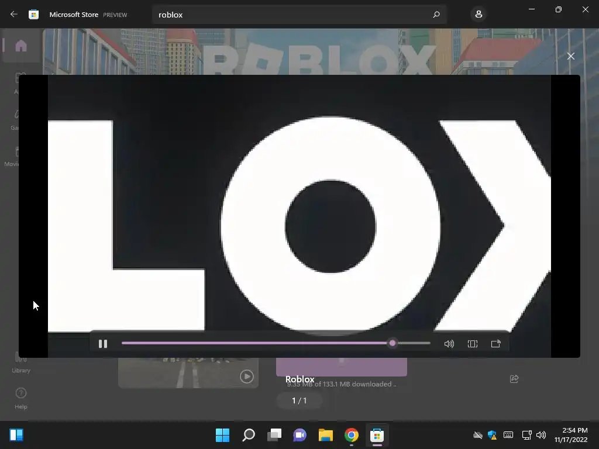This screenshot has width=599, height=449.
Task: Open Windows Security tray warning icon
Action: pos(492,435)
